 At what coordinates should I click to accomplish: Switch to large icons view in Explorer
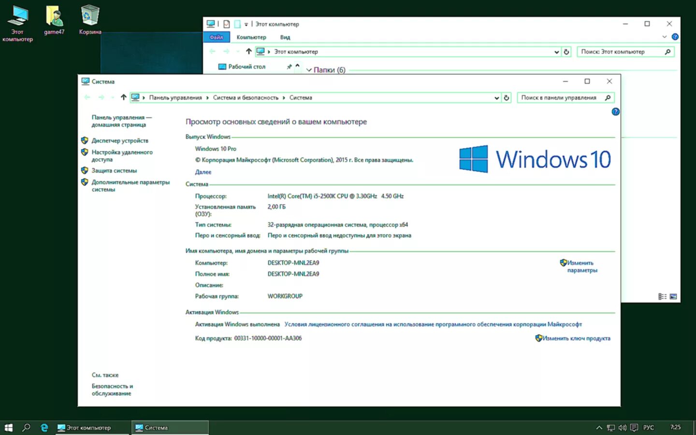point(673,296)
